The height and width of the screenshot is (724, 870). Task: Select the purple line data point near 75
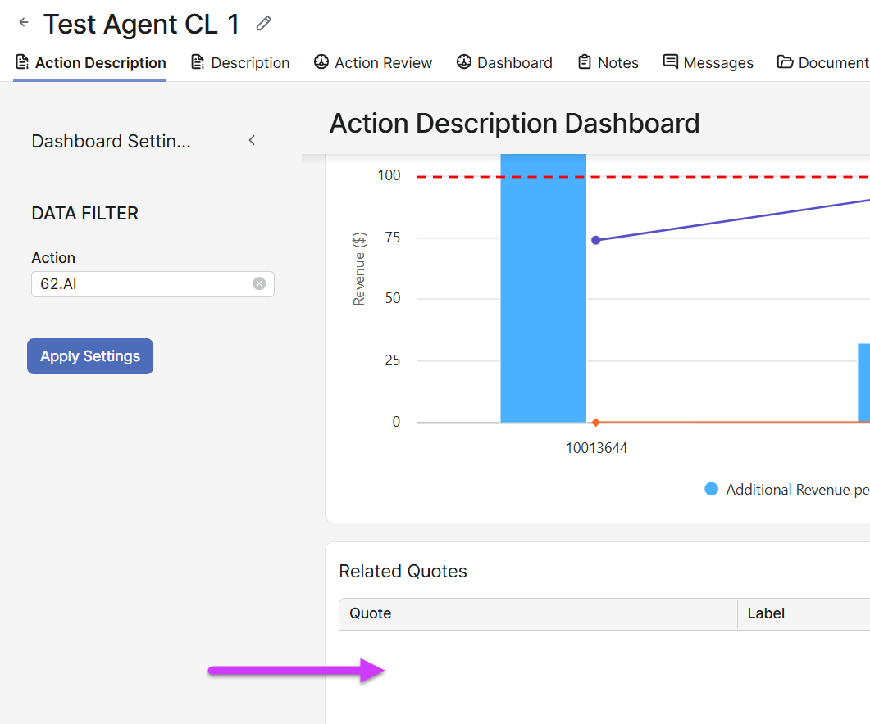point(596,240)
